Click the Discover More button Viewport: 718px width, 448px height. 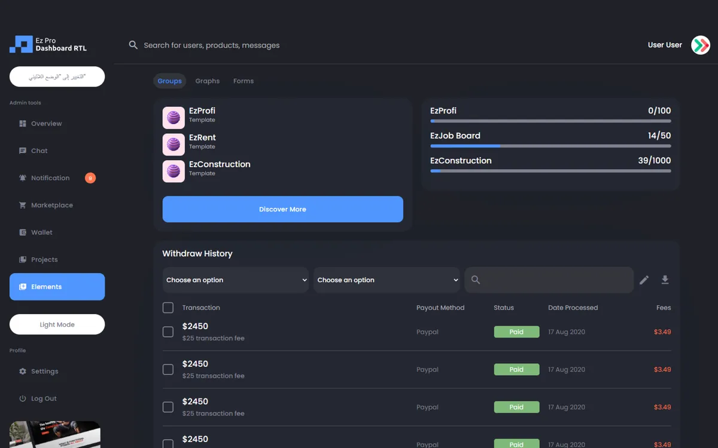(282, 209)
